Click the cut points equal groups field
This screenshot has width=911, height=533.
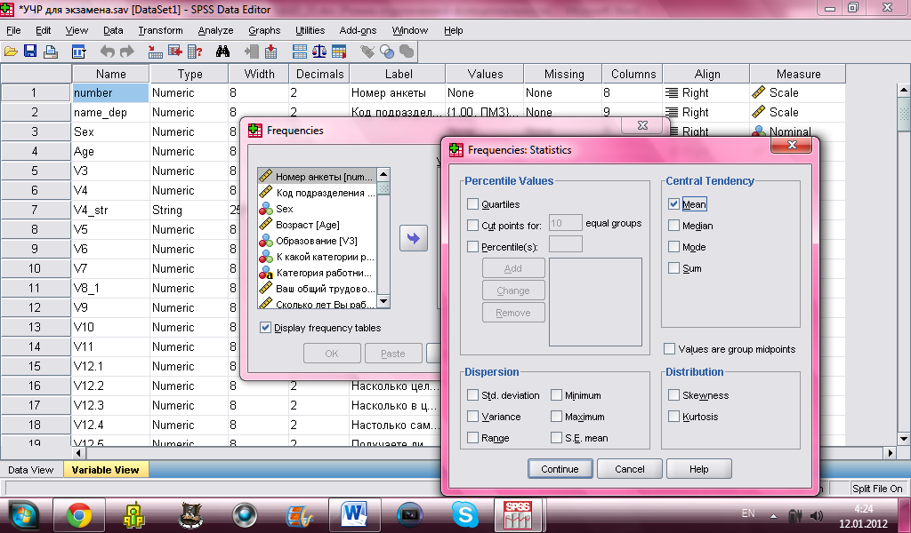click(565, 223)
